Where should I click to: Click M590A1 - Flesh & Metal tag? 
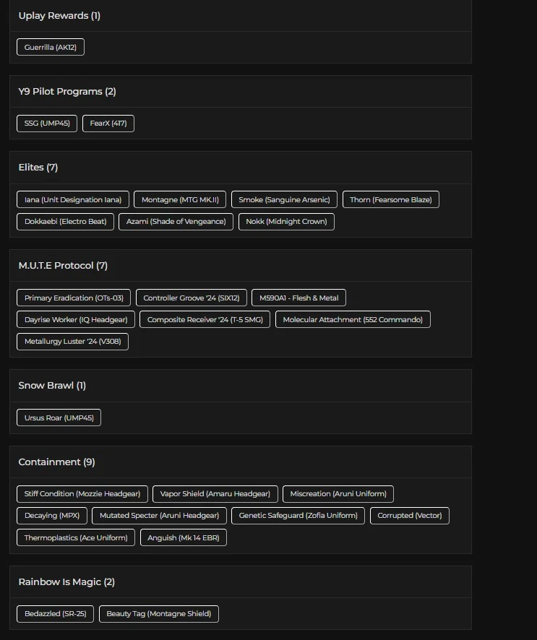[299, 298]
